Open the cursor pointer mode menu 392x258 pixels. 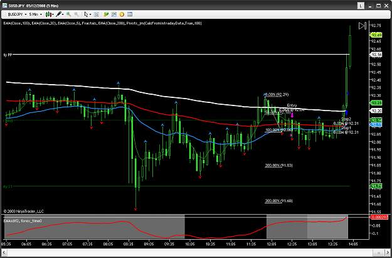click(87, 14)
